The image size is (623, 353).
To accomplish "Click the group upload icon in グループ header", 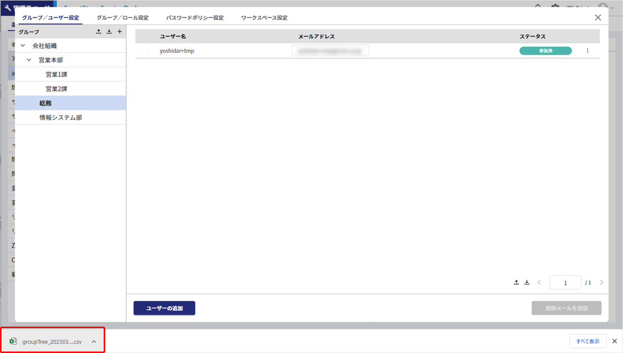I will (x=99, y=32).
